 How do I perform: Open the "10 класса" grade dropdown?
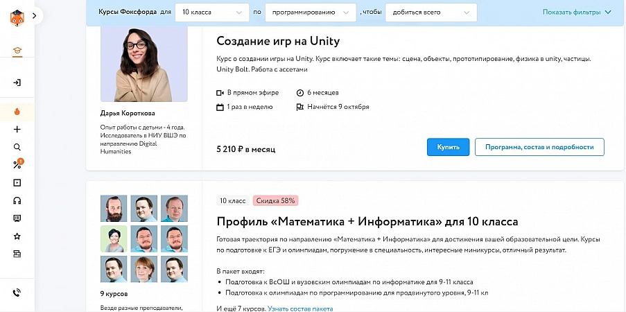(x=212, y=12)
